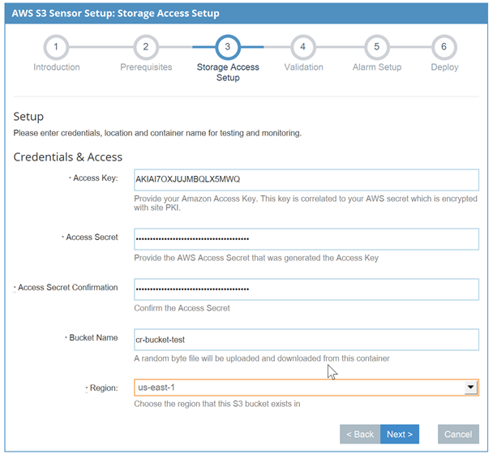
Task: Click the 'Deploy' step label
Action: [x=444, y=67]
